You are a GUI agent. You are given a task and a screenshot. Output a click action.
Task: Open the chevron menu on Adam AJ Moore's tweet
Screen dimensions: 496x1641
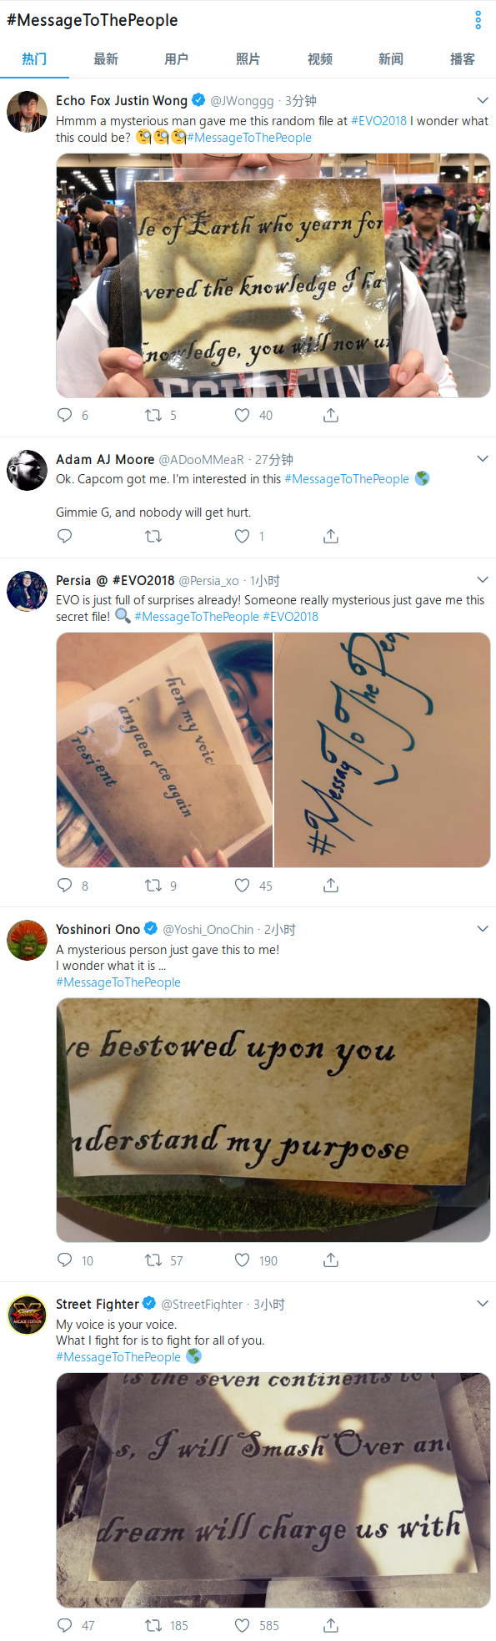click(482, 459)
